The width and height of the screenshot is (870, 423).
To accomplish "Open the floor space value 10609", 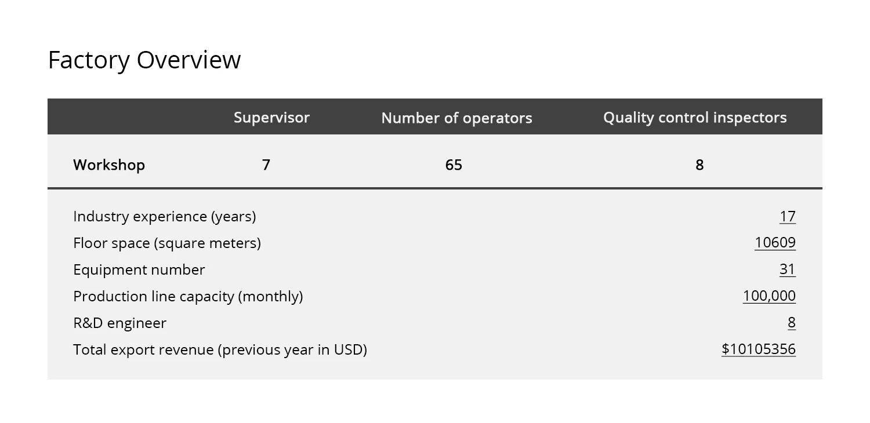I will pos(775,243).
